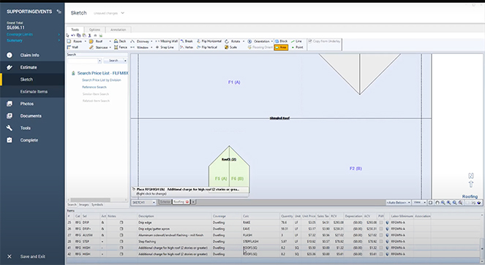
Task: Select the Window tool
Action: click(x=140, y=47)
